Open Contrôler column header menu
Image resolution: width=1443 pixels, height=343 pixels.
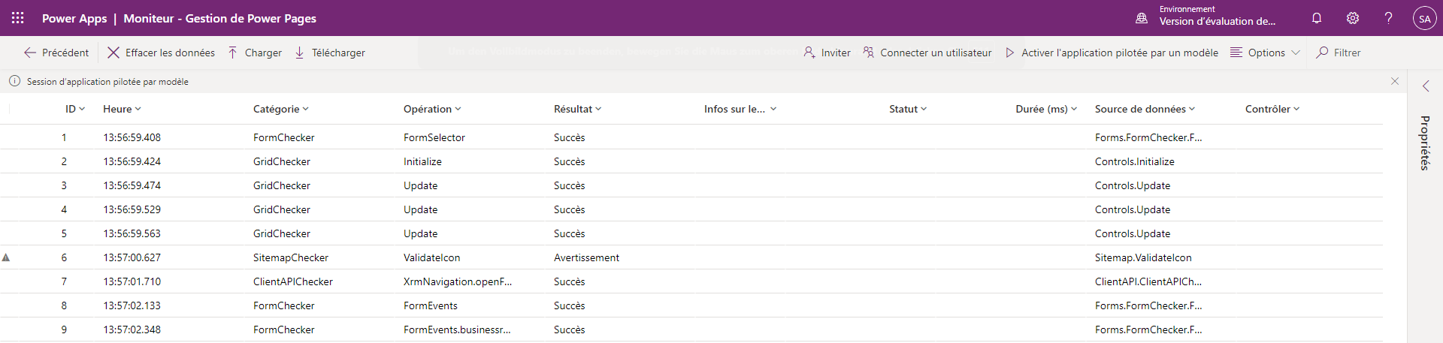[1272, 109]
